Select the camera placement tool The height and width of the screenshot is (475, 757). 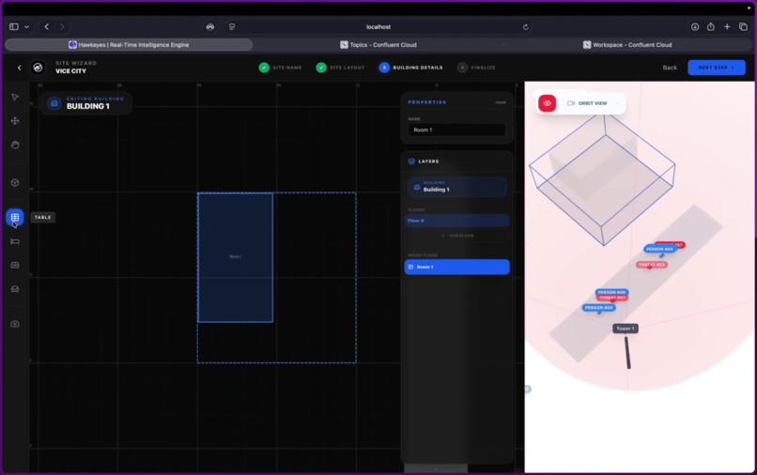[x=15, y=324]
